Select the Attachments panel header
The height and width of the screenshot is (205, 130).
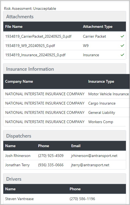(x=65, y=16)
